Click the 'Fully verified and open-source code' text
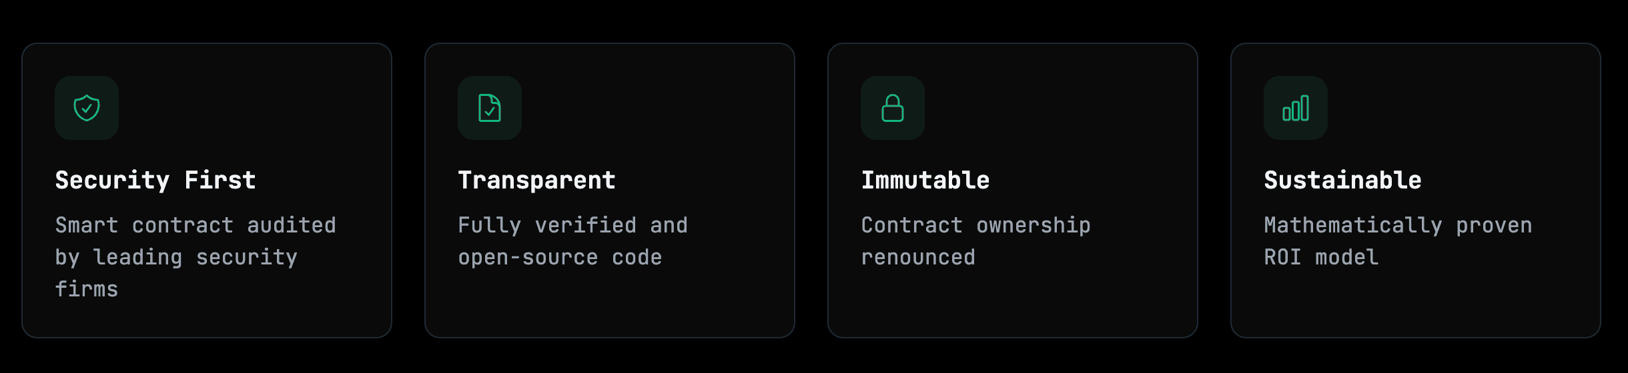The image size is (1628, 373). coord(573,241)
